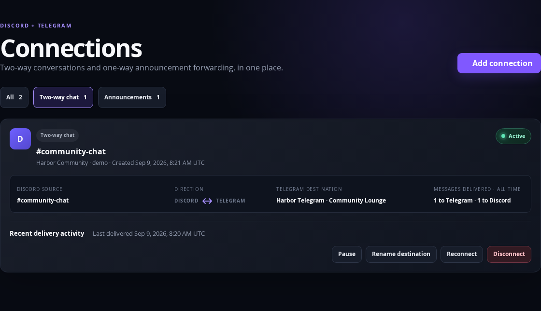Viewport: 541px width, 311px height.
Task: Disconnect the community-chat connection
Action: coord(509,254)
